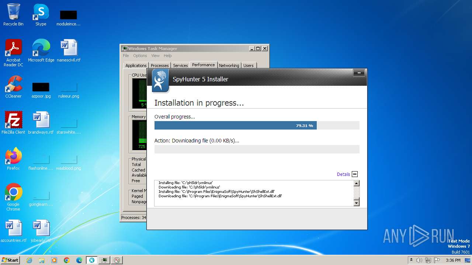Open Chrome from the taskbar
Viewport: 472px width, 265px height.
tap(67, 260)
